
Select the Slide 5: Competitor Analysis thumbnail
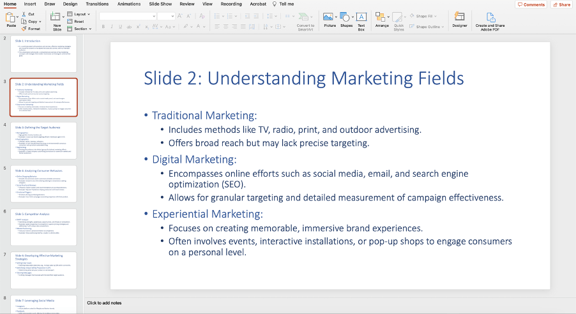[x=43, y=227]
